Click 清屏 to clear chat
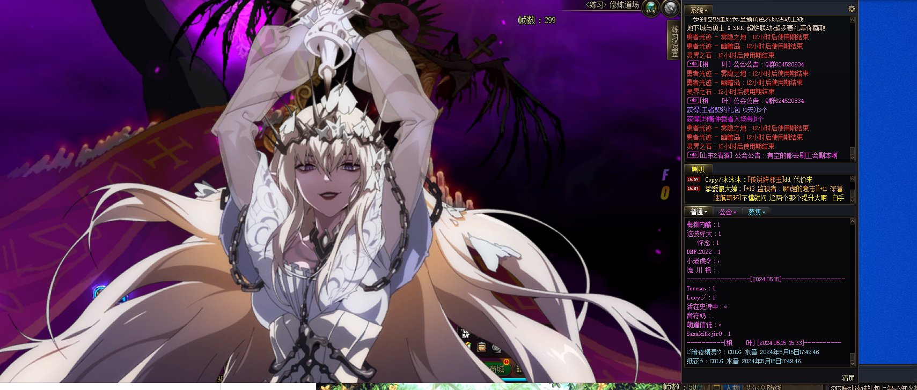Screen dimensions: 917x390 coord(848,378)
